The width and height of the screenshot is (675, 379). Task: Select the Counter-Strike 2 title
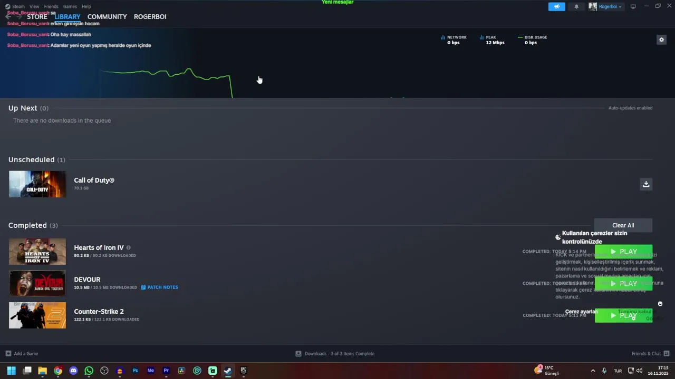click(99, 311)
